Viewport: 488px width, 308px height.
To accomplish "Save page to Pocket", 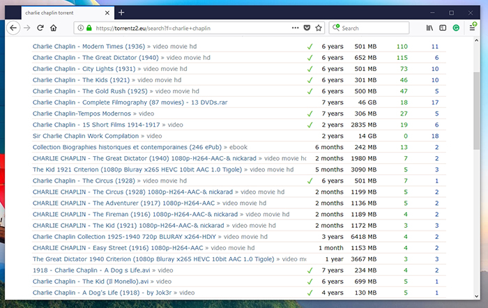I will [x=307, y=28].
